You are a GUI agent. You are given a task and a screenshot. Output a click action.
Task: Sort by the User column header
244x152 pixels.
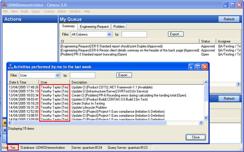click(54, 82)
